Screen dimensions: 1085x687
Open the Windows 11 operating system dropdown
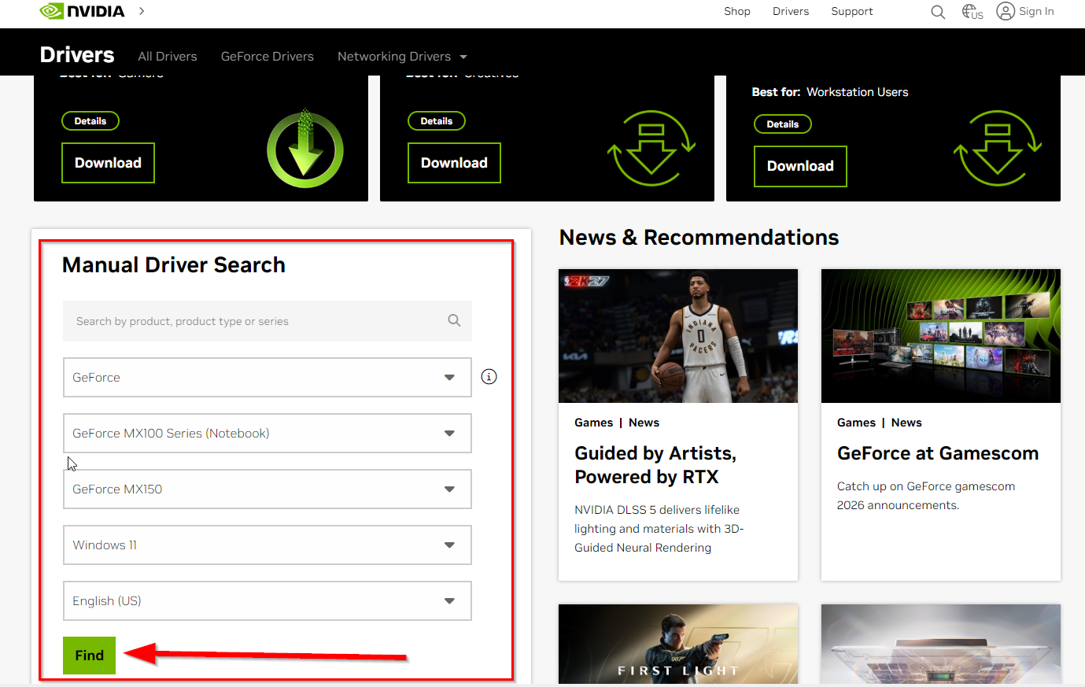268,545
